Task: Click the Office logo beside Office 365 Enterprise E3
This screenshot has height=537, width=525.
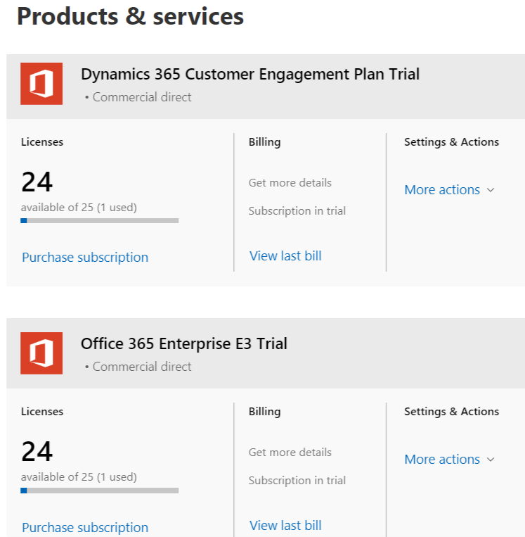Action: coord(41,353)
